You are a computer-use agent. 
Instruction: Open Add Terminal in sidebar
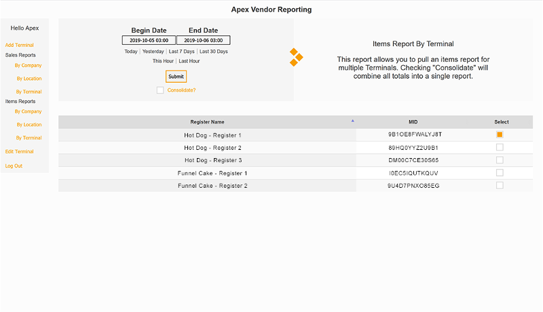click(20, 45)
